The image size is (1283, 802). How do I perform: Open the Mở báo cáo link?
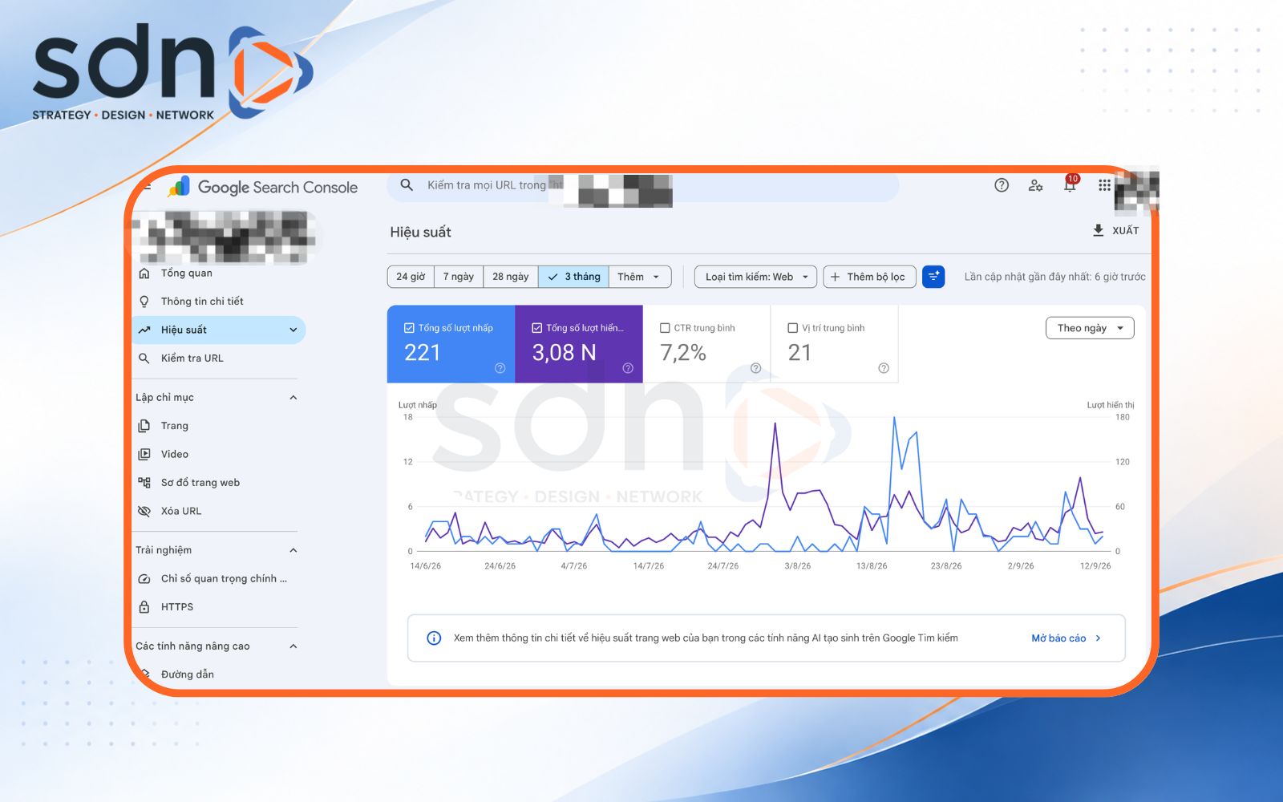pyautogui.click(x=1066, y=638)
